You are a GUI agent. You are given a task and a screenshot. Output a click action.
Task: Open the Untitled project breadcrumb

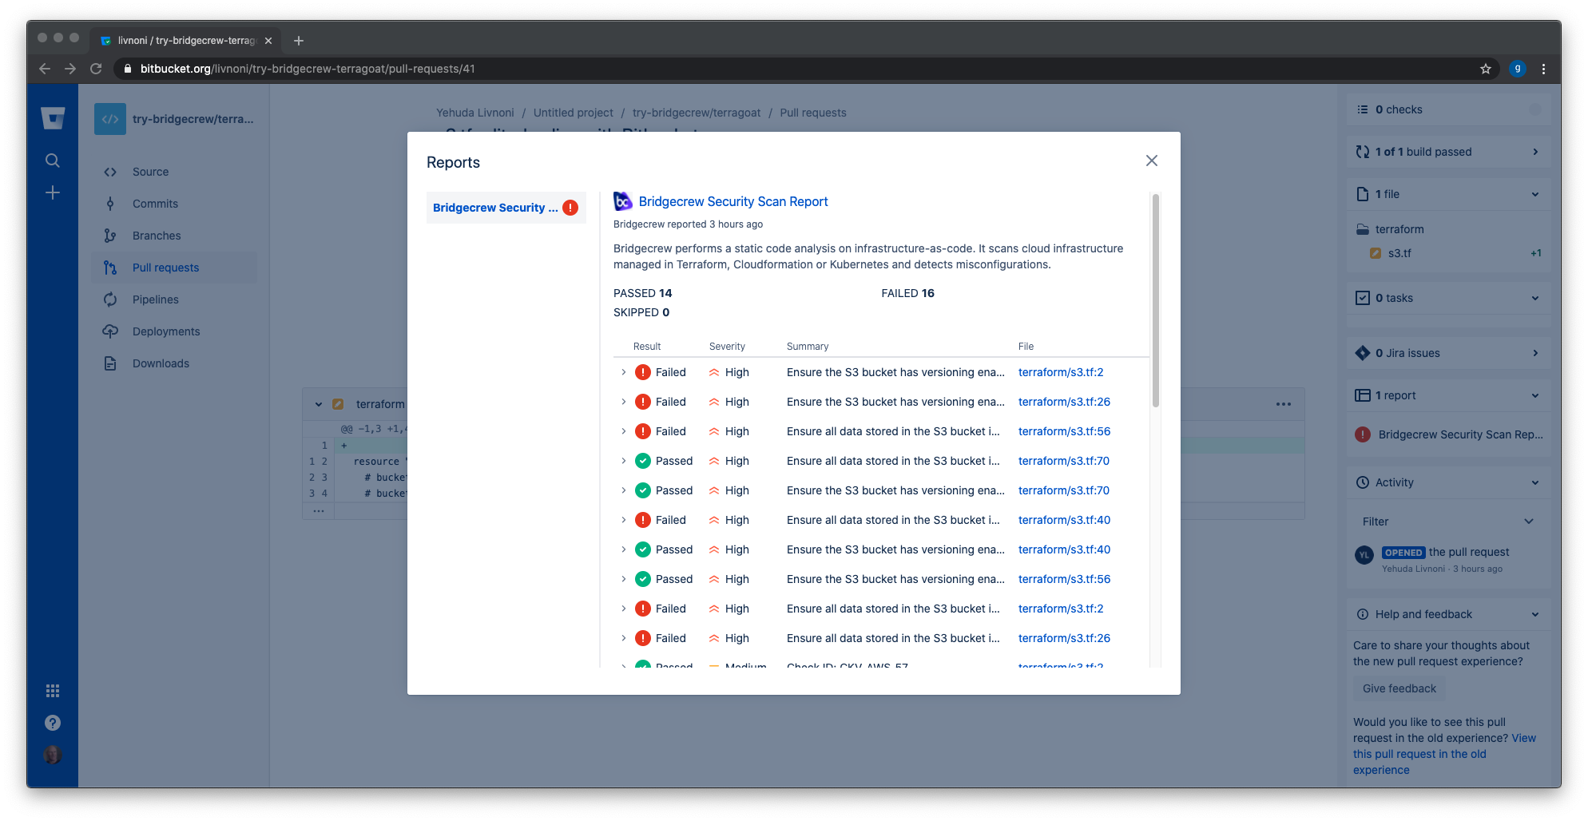coord(574,113)
